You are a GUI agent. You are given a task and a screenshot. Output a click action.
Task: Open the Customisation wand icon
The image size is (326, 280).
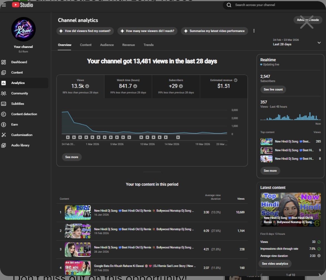pos(4,135)
